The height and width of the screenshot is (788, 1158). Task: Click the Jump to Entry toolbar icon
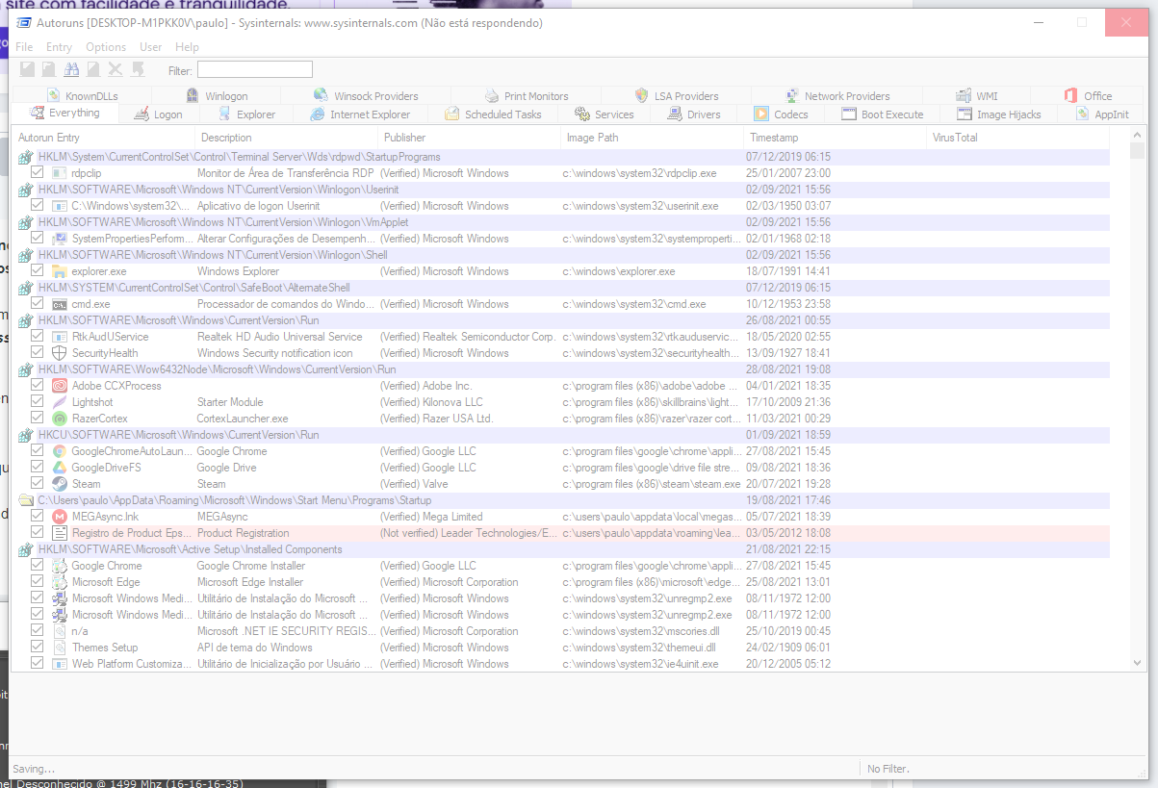pos(138,69)
